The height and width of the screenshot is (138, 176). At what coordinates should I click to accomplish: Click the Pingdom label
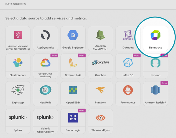pos(100,103)
